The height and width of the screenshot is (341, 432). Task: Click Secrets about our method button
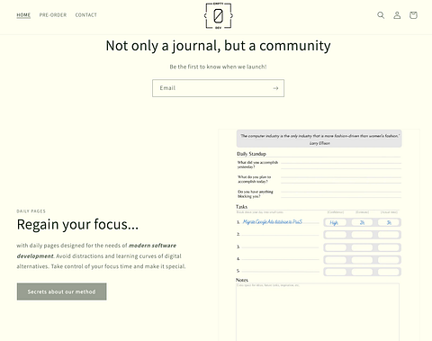[x=61, y=292]
